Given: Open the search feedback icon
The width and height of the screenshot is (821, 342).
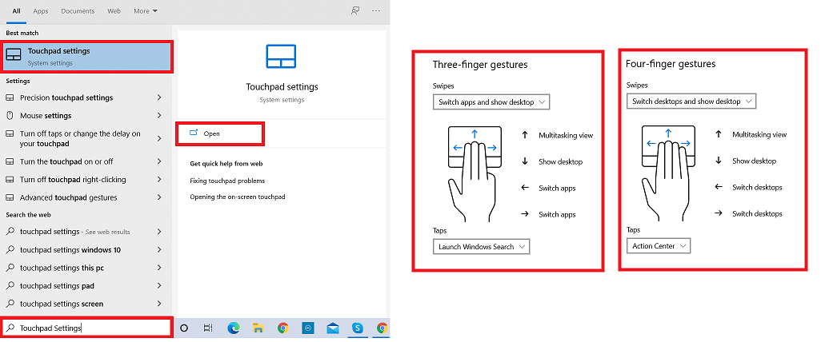Looking at the screenshot, I should click(354, 11).
